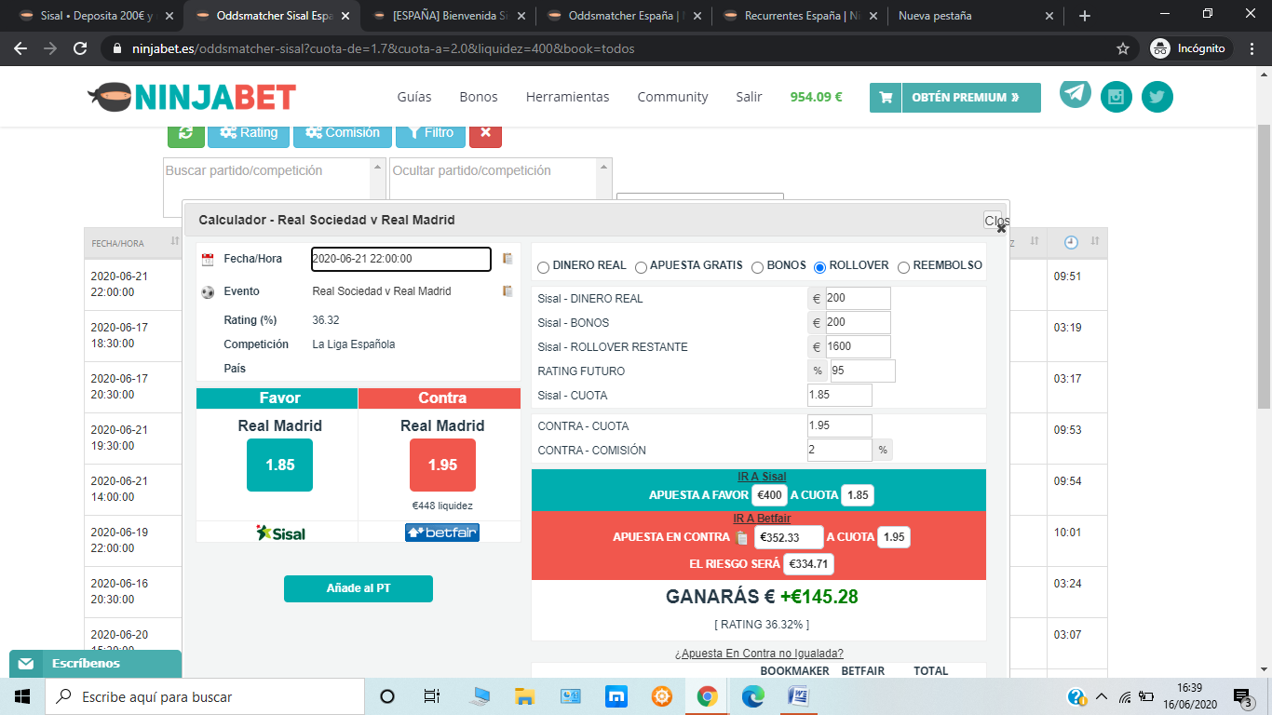Select the ROLLOVER radio option

[x=819, y=266]
